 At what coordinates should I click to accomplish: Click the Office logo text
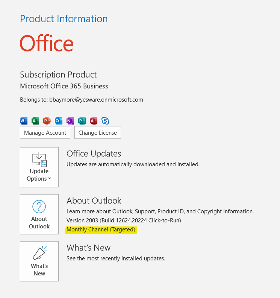click(x=47, y=43)
